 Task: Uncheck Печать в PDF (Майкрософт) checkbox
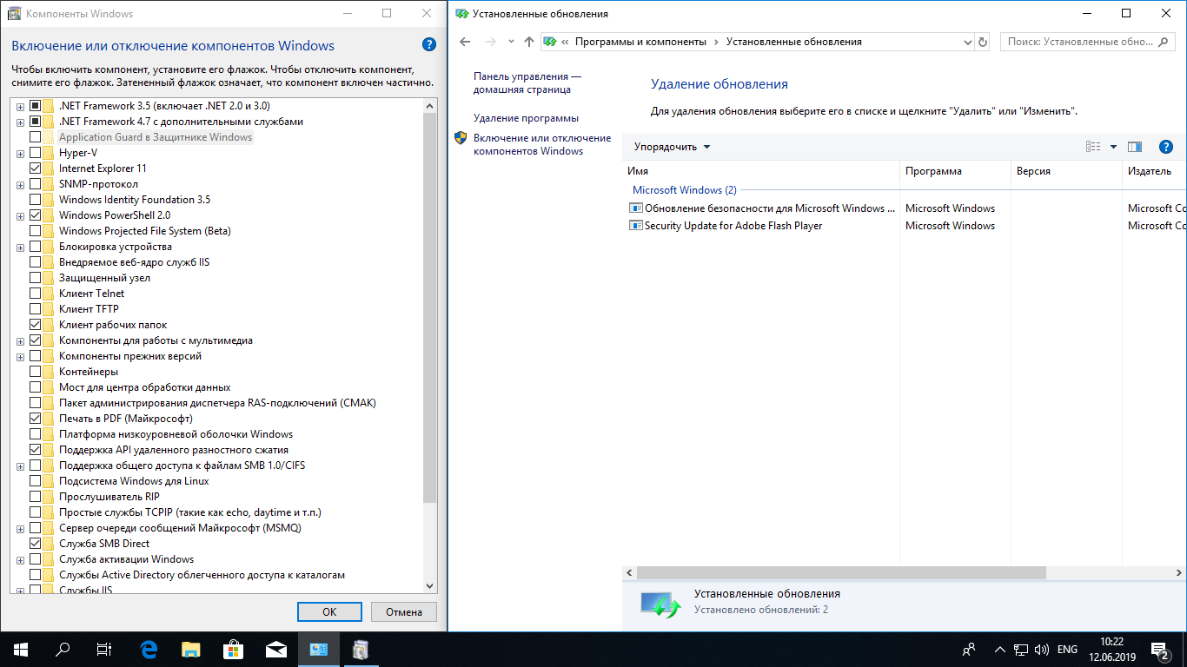coord(35,419)
